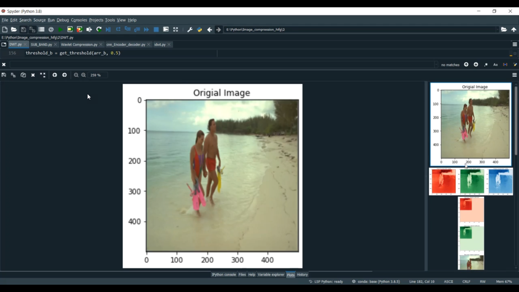The image size is (519, 292).
Task: Enable regular expression search in the find bar
Action: 486,64
